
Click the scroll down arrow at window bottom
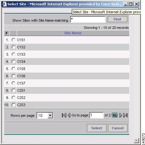click(x=136, y=141)
